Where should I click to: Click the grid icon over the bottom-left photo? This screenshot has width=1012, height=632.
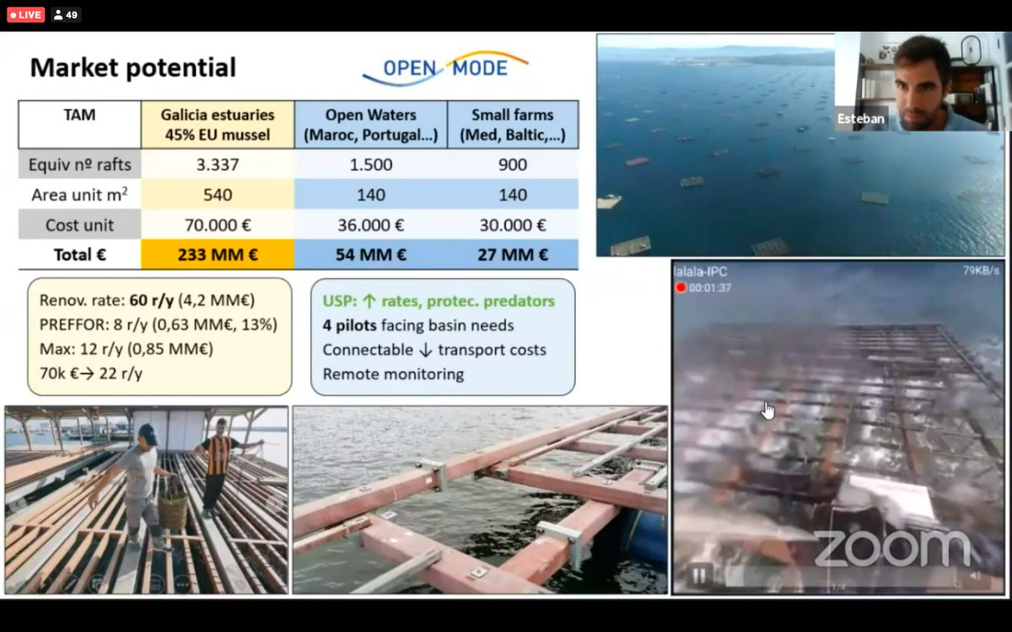97,582
